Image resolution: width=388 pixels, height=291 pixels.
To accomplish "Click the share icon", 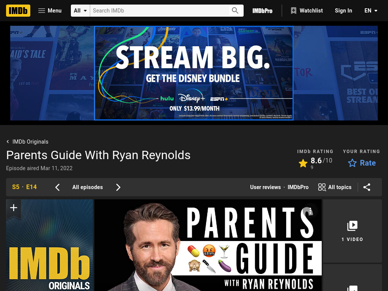I will click(367, 187).
